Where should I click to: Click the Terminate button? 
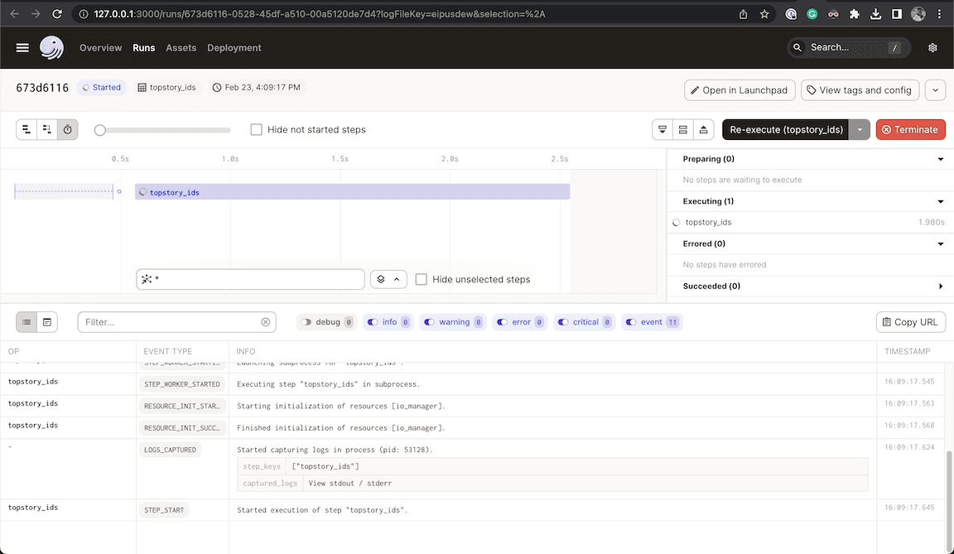click(910, 129)
